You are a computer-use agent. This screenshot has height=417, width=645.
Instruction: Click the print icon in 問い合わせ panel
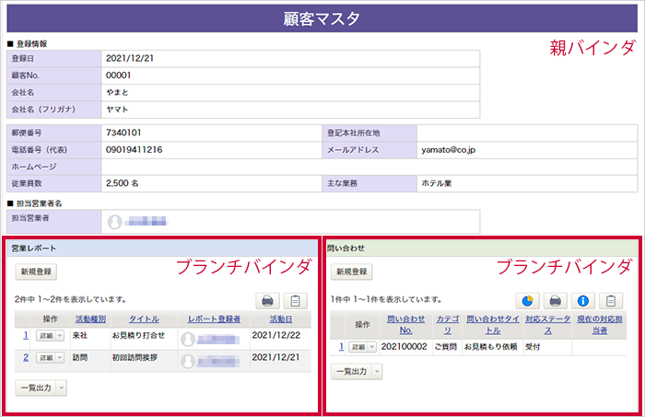(x=555, y=301)
